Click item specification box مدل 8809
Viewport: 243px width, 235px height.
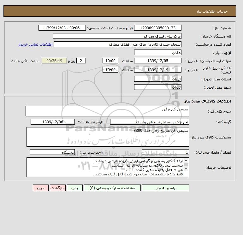108,137
